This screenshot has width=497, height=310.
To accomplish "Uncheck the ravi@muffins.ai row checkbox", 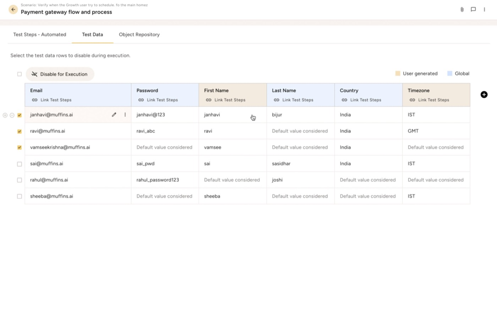I will coord(20,131).
